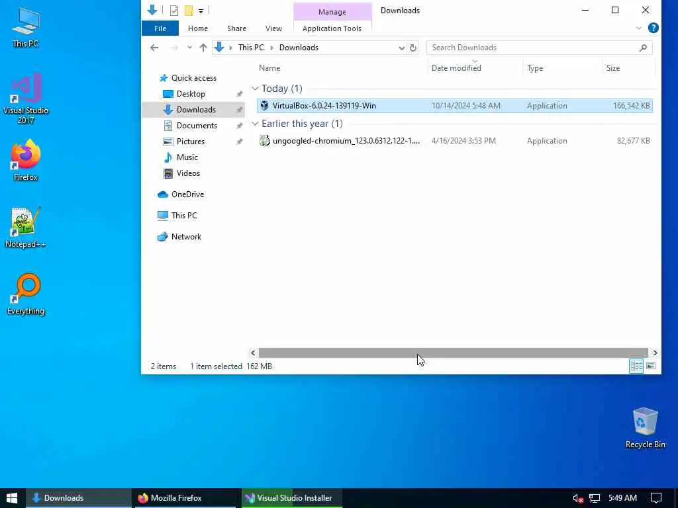The width and height of the screenshot is (678, 508).
Task: Expand the ribbon with the chevron
Action: click(x=639, y=28)
